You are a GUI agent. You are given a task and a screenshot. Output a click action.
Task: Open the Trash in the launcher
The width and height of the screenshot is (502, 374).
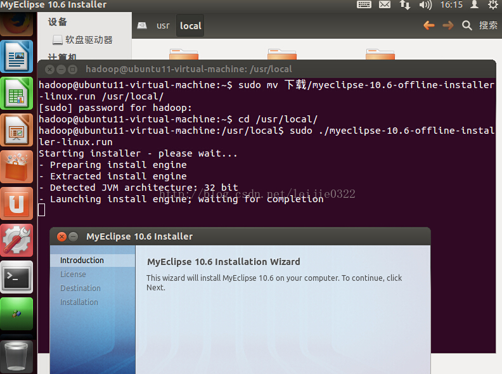(16, 356)
